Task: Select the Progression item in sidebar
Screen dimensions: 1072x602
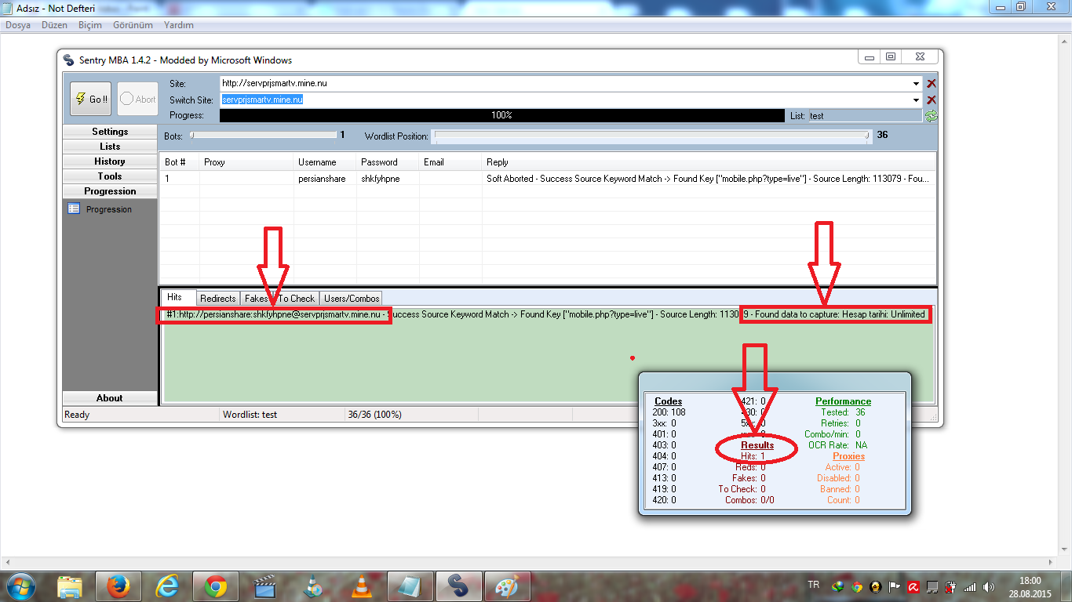Action: tap(108, 209)
